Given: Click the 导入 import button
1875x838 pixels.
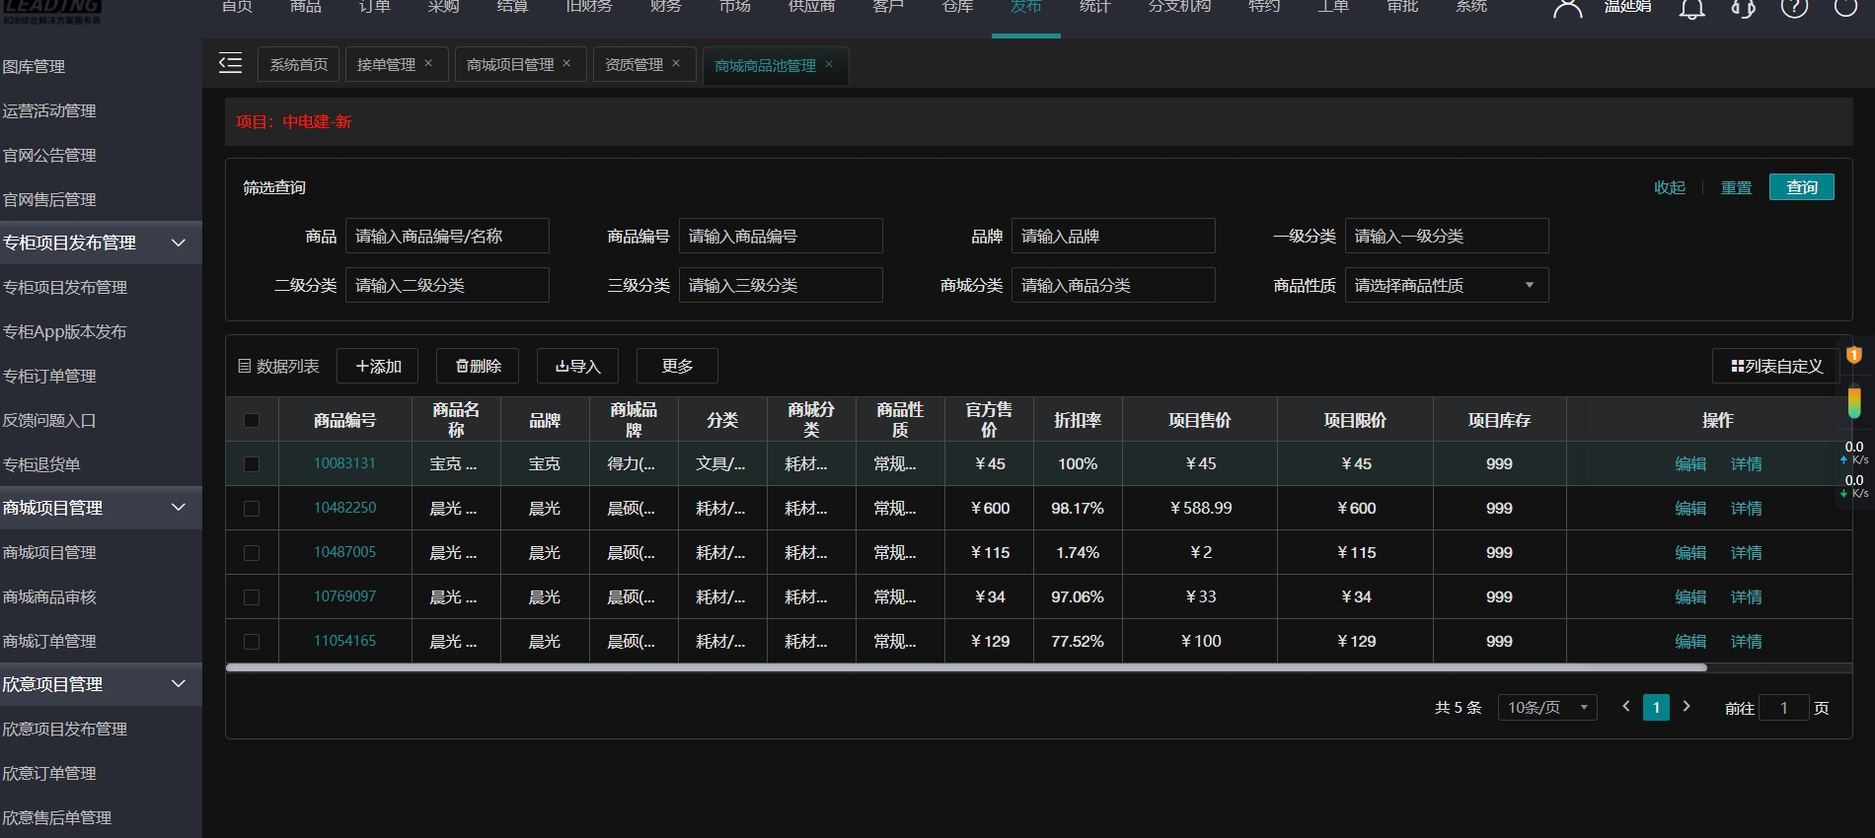Looking at the screenshot, I should point(577,366).
